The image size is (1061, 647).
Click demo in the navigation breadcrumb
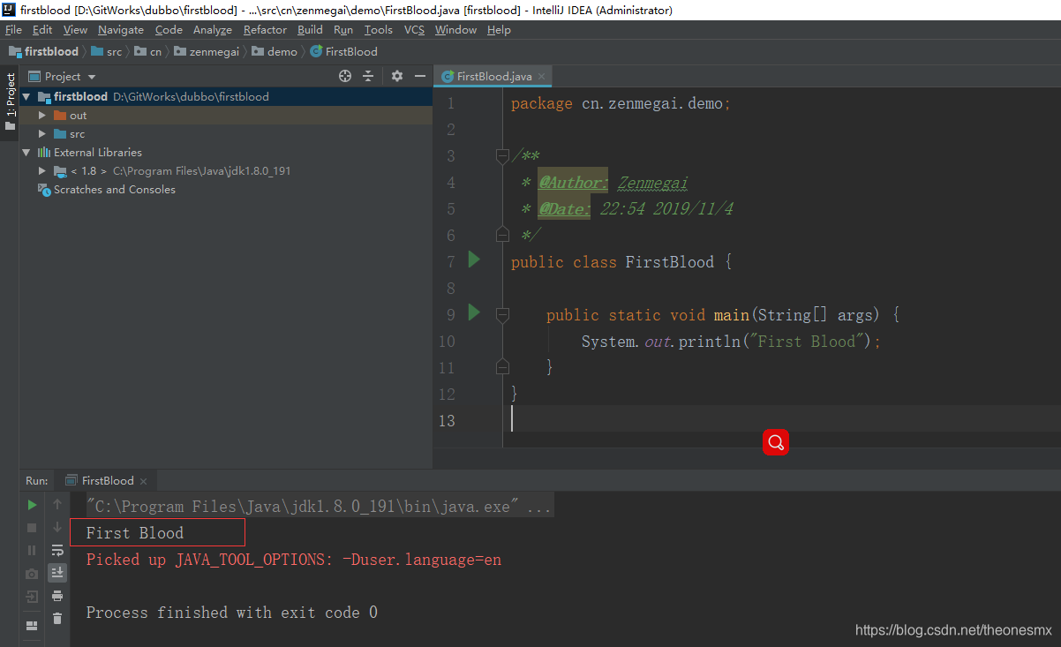(275, 52)
